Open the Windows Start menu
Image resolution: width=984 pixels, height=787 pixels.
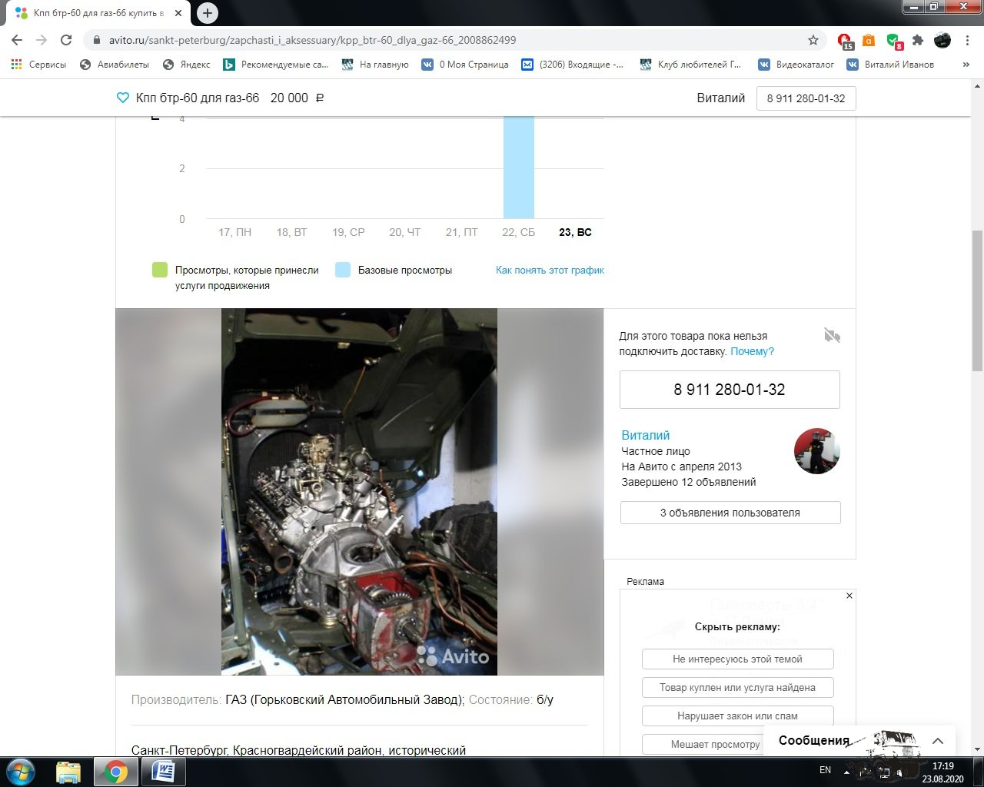[21, 771]
